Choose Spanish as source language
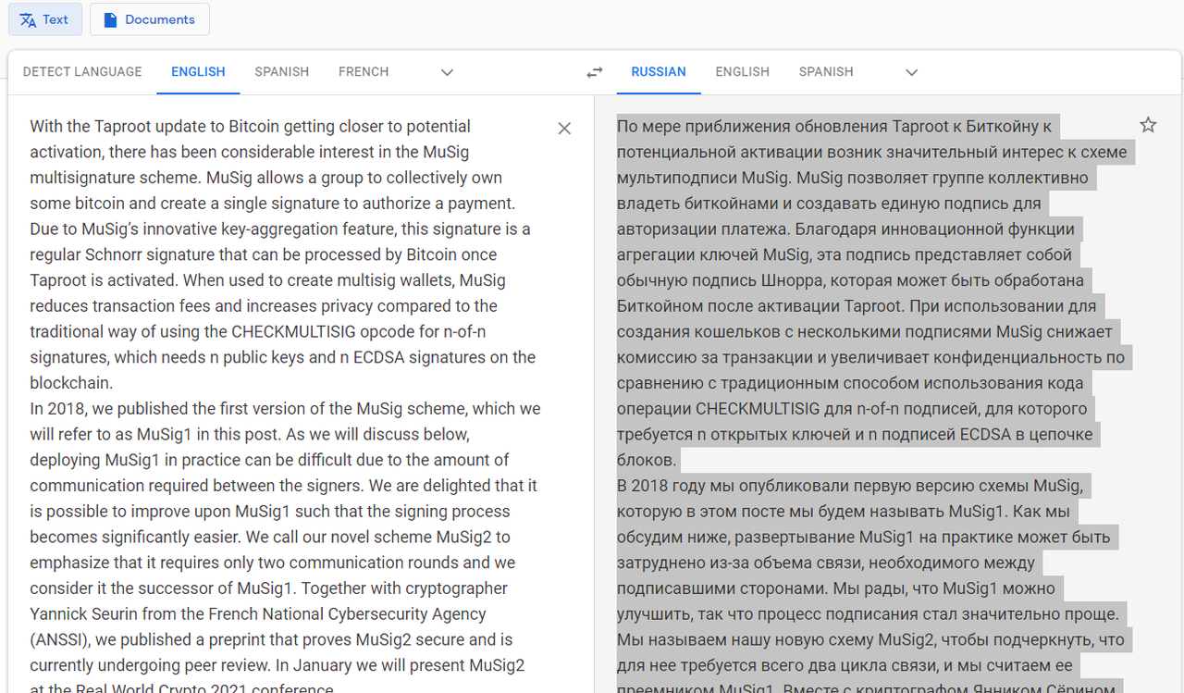The image size is (1184, 693). (x=282, y=71)
